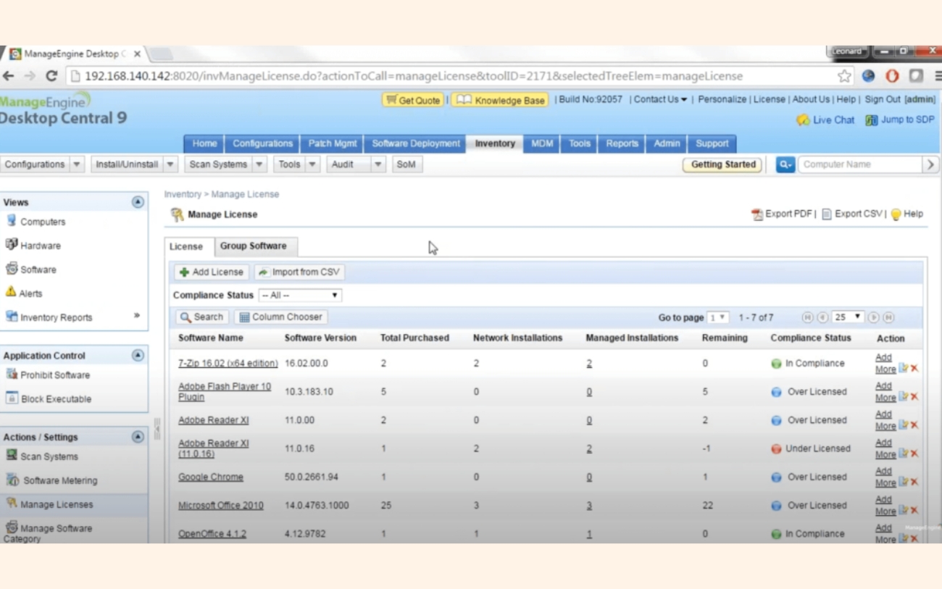Viewport: 942px width, 589px height.
Task: Click the Computer Name search field
Action: click(859, 164)
